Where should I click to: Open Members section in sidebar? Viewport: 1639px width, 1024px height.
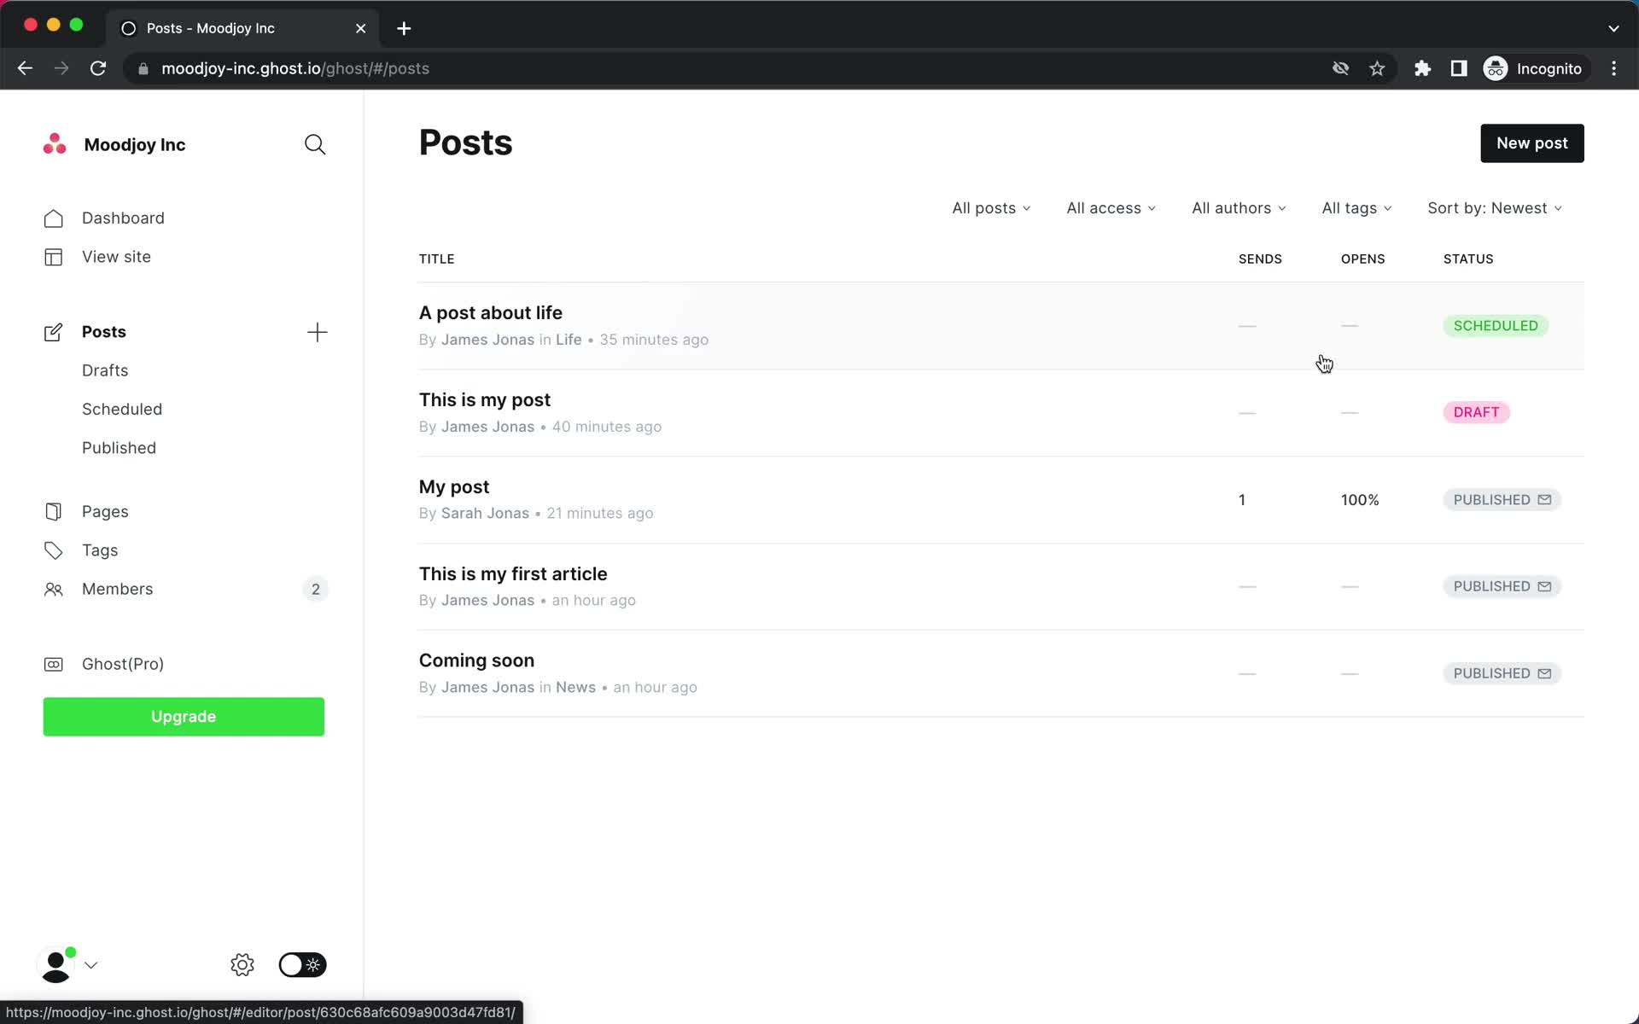(x=117, y=590)
